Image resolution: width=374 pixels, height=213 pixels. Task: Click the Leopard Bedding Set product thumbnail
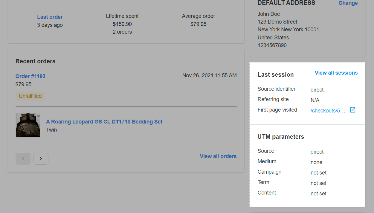[28, 125]
